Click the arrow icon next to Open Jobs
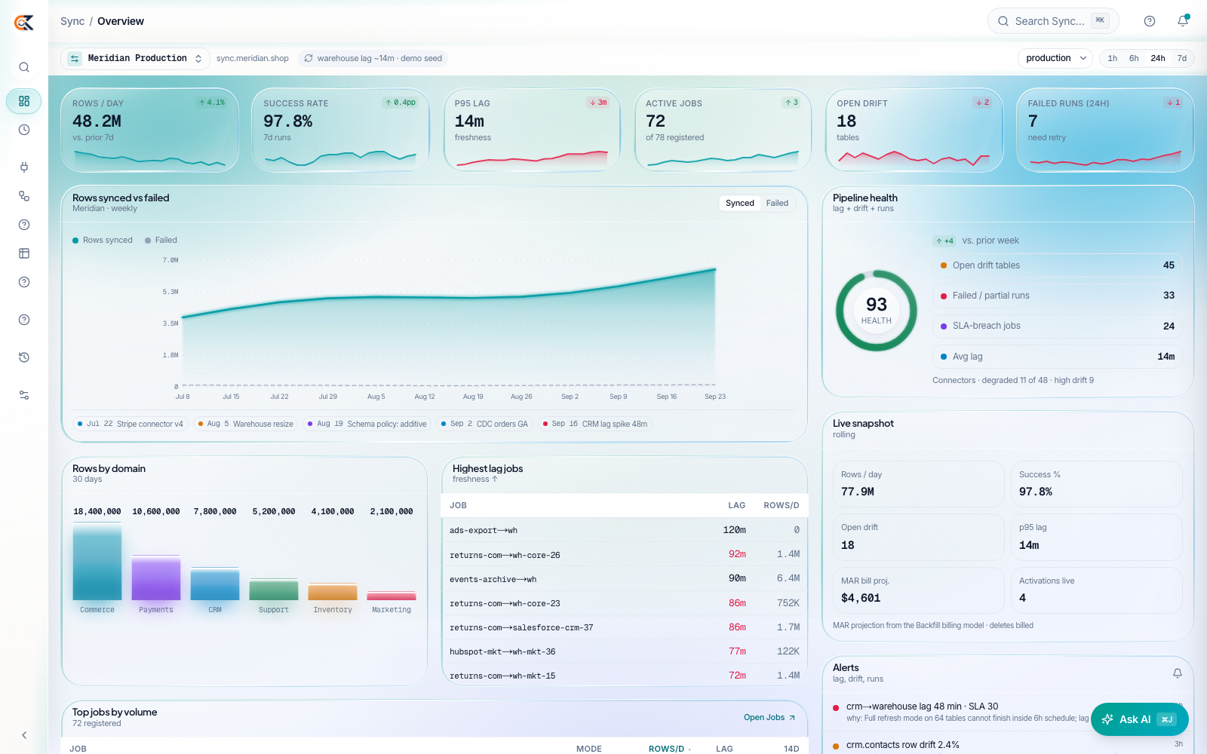The height and width of the screenshot is (754, 1207). click(x=792, y=718)
